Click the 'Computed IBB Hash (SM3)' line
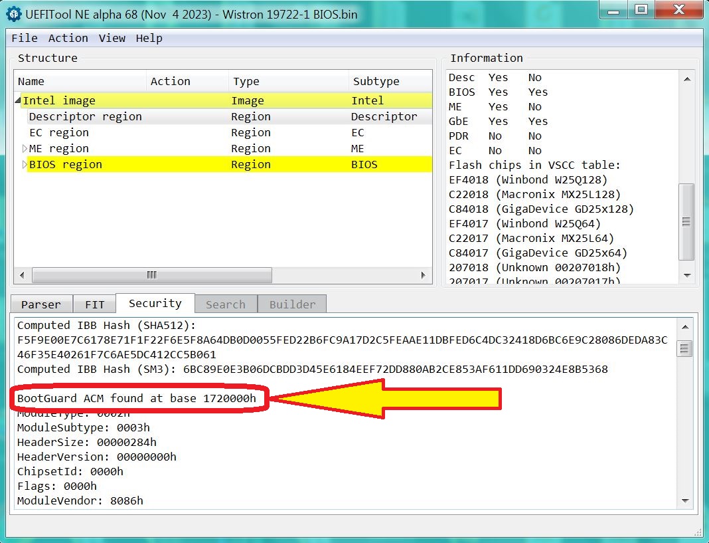709x543 pixels. [x=313, y=369]
